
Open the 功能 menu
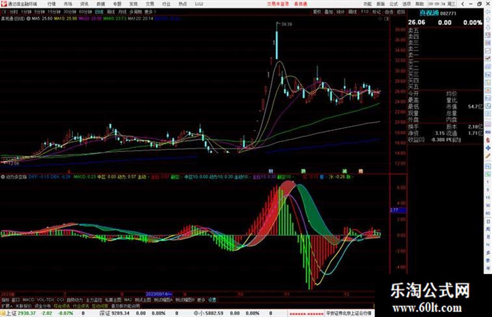point(368,4)
